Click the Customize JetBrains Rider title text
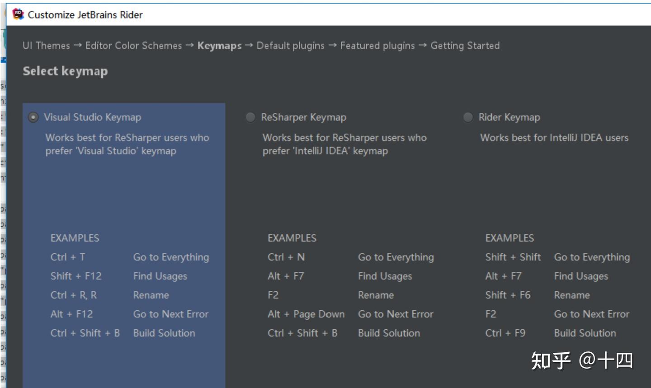This screenshot has width=651, height=388. point(85,14)
